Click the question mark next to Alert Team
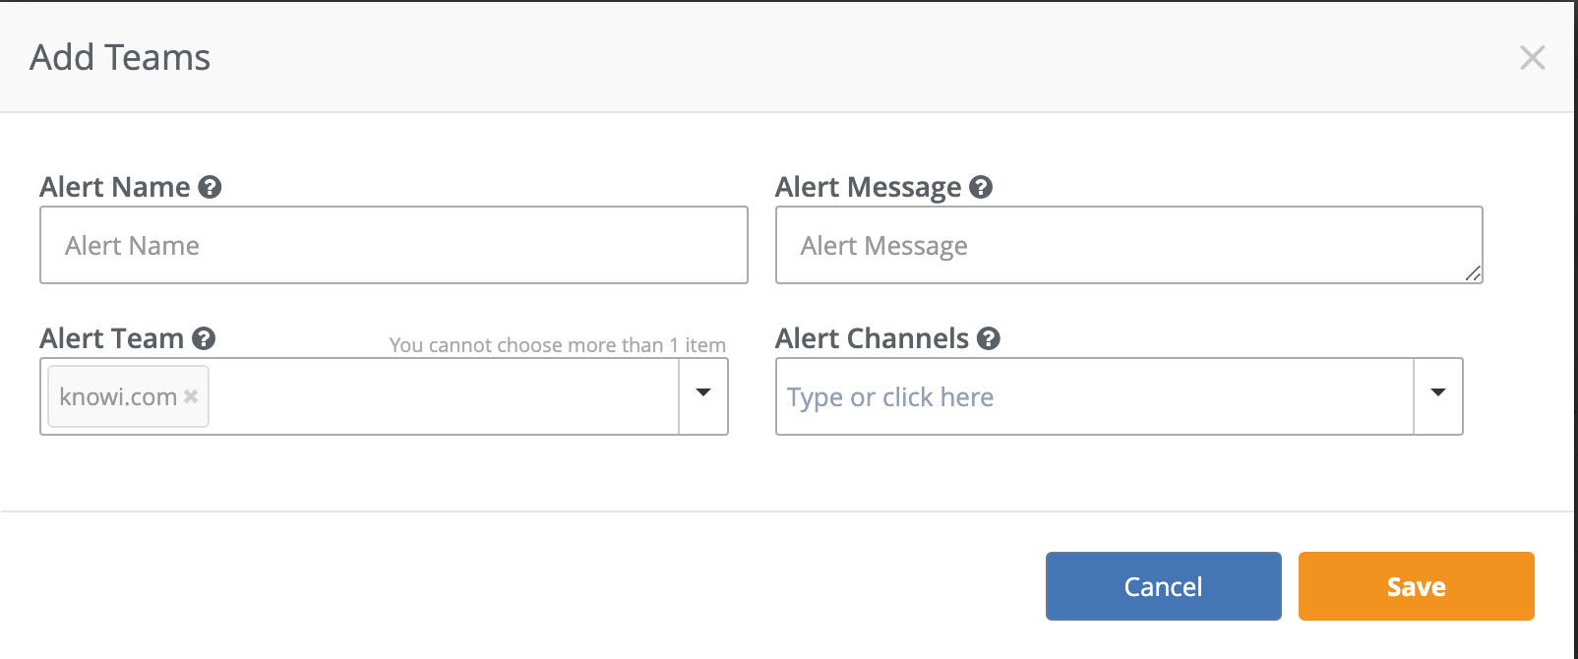 point(204,338)
